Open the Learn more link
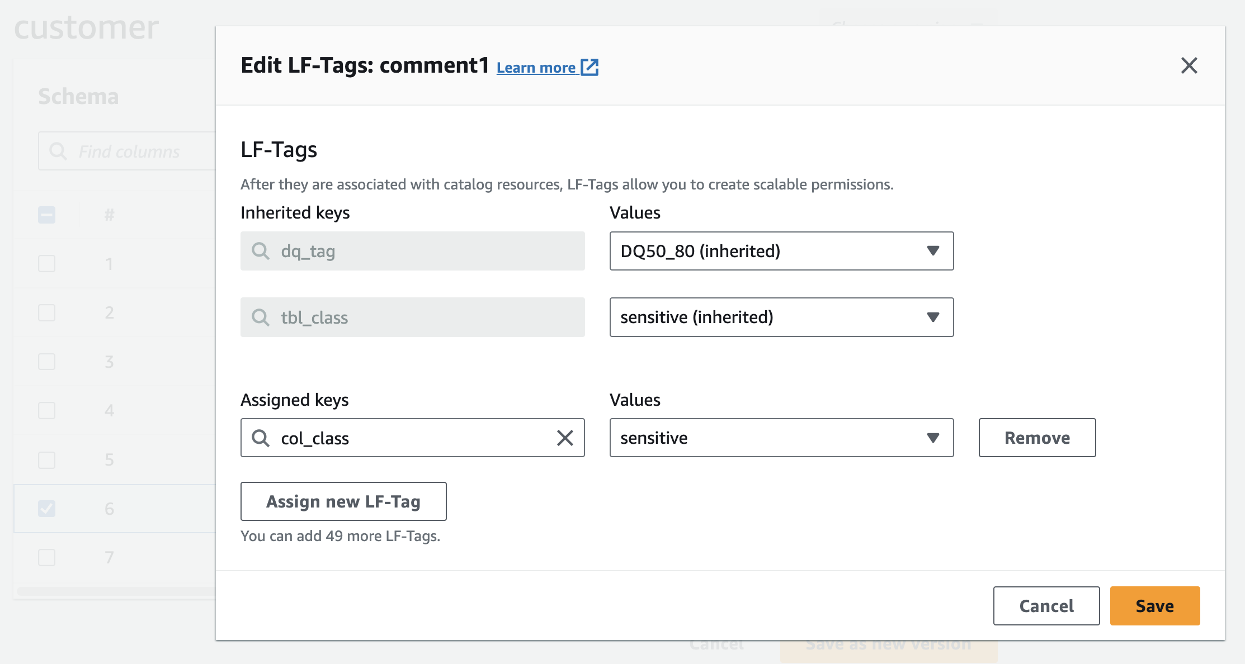1245x664 pixels. (x=536, y=68)
